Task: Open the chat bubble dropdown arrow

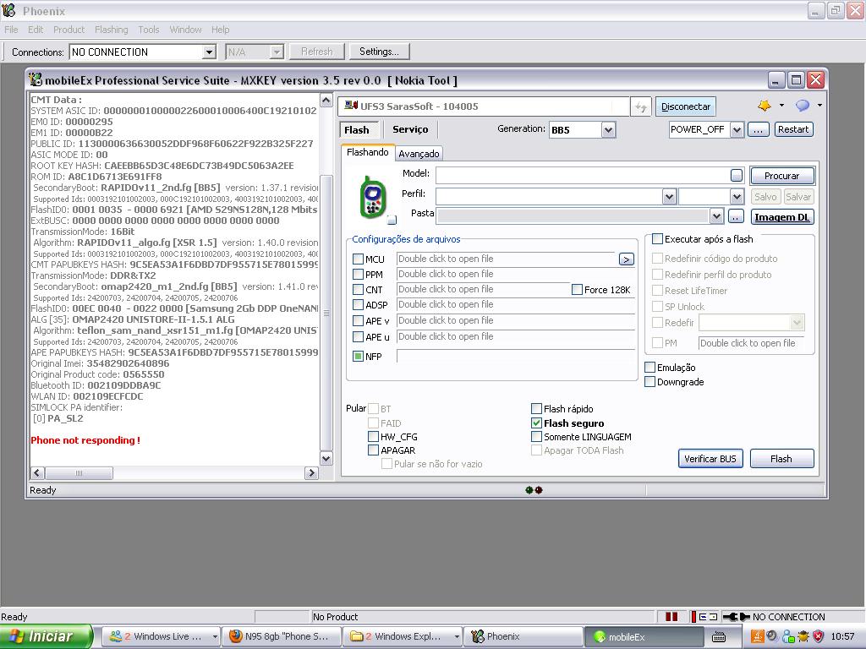Action: point(819,105)
